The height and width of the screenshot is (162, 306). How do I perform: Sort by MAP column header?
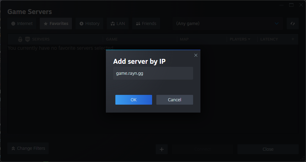184,39
